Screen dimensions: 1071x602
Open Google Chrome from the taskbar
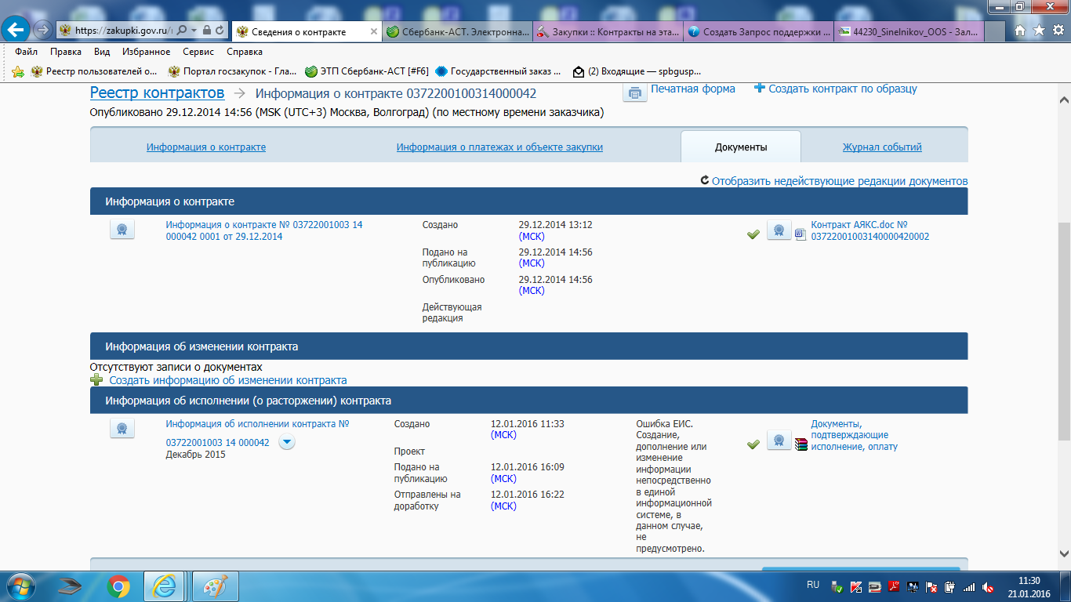coord(119,586)
